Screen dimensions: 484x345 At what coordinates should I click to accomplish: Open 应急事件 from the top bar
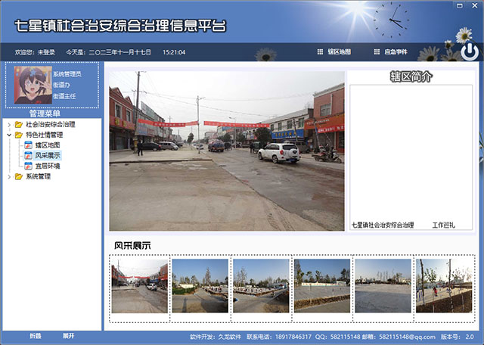[396, 52]
